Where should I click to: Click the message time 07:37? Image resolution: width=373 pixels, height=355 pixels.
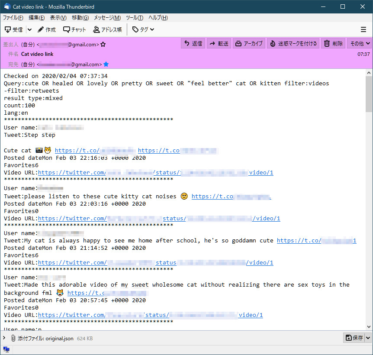[363, 54]
